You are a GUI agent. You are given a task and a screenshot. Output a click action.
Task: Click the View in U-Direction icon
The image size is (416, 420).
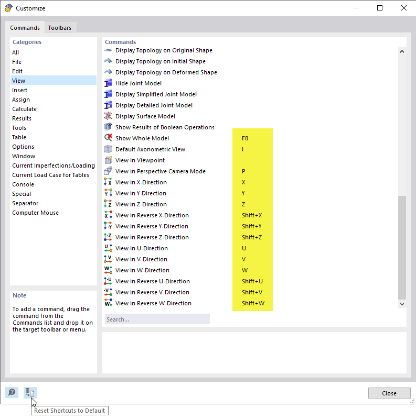[x=108, y=248]
